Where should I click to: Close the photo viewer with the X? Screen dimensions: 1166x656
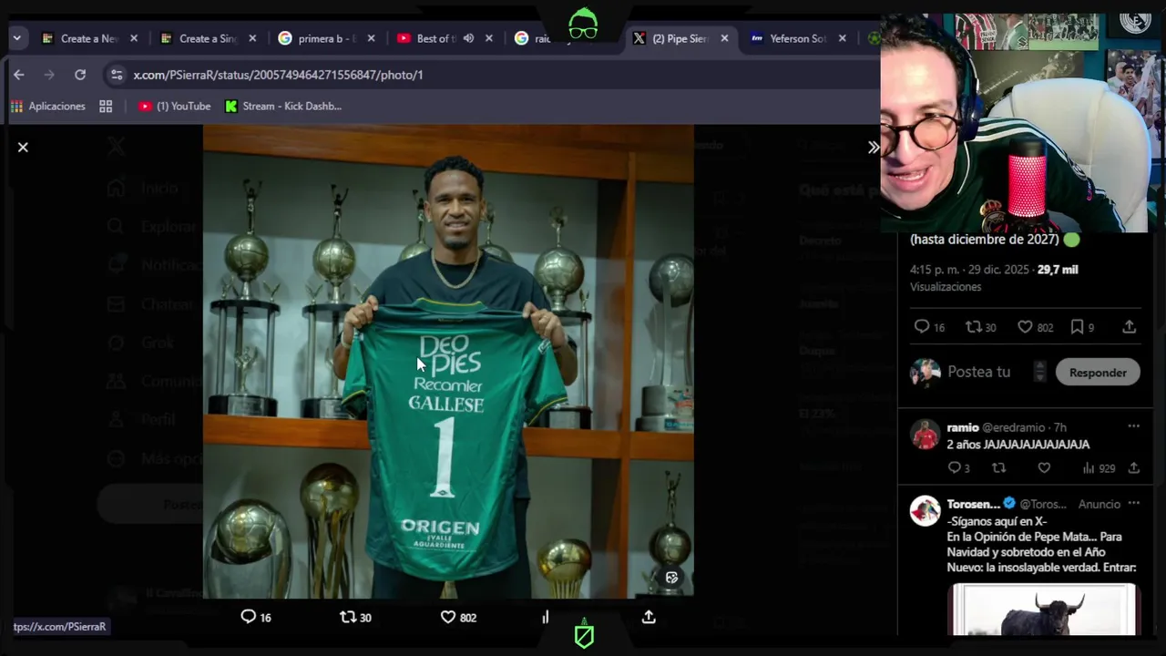[23, 147]
